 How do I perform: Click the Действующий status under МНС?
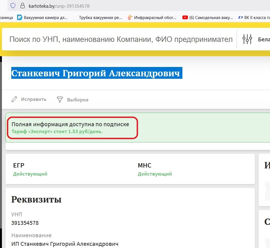155,174
